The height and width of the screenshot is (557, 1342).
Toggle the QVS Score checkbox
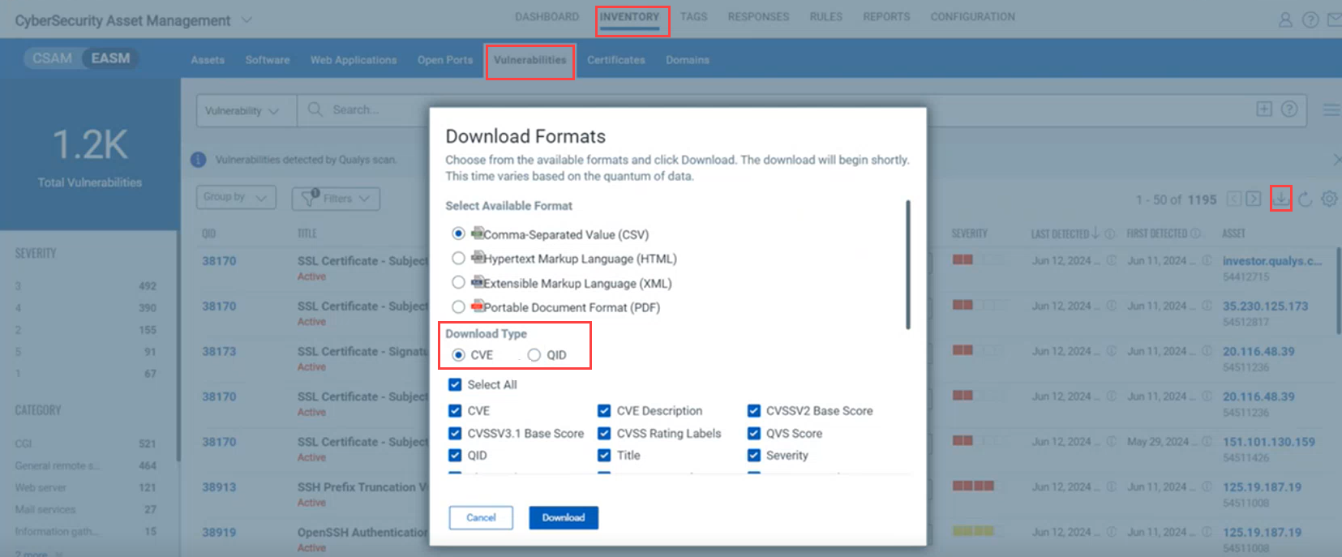point(754,433)
